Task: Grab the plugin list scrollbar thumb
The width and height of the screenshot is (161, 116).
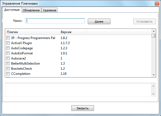Action: click(154, 36)
